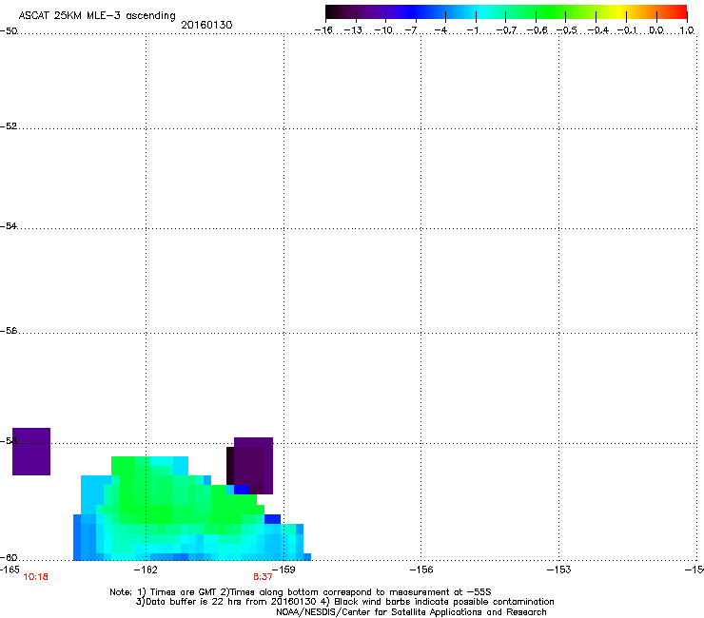Click the longitude label -159
This screenshot has height=618, width=704.
[x=284, y=570]
